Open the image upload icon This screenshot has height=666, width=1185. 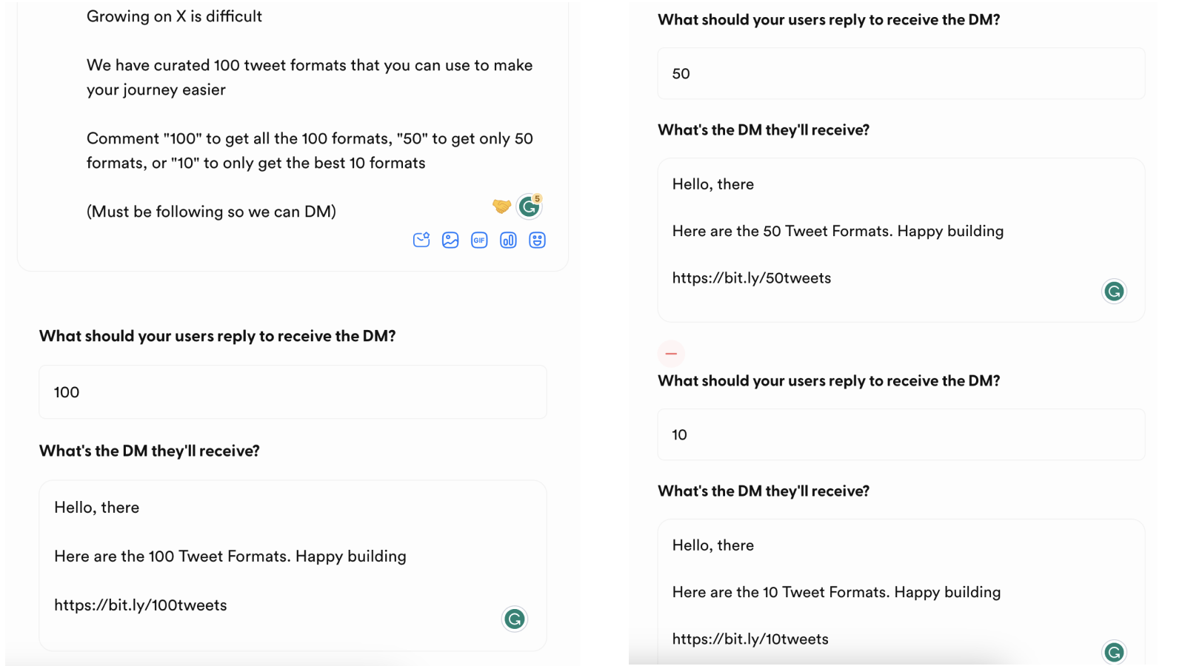pyautogui.click(x=450, y=240)
